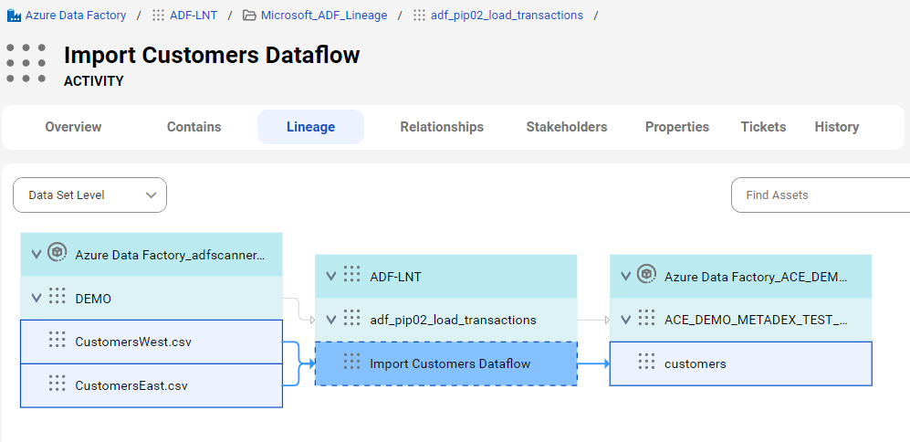The height and width of the screenshot is (442, 910).
Task: Open the Data Set Level dropdown
Action: pos(90,195)
